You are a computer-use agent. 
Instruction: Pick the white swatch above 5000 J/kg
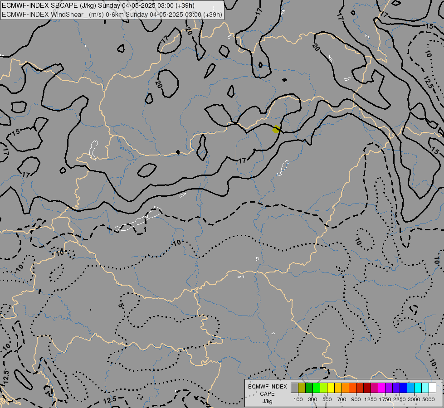(x=432, y=388)
